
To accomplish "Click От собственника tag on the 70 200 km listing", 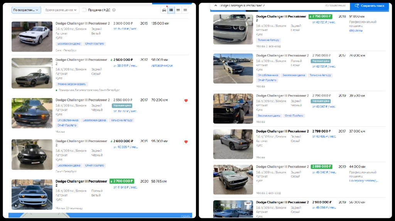I will 68,120.
